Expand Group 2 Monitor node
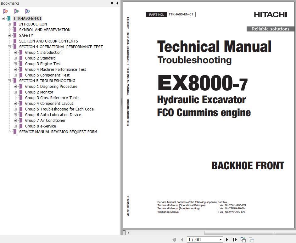The width and height of the screenshot is (296, 243). click(x=15, y=92)
